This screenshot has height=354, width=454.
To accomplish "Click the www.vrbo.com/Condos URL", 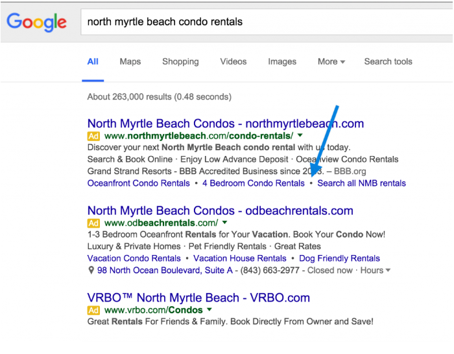I will click(x=154, y=310).
